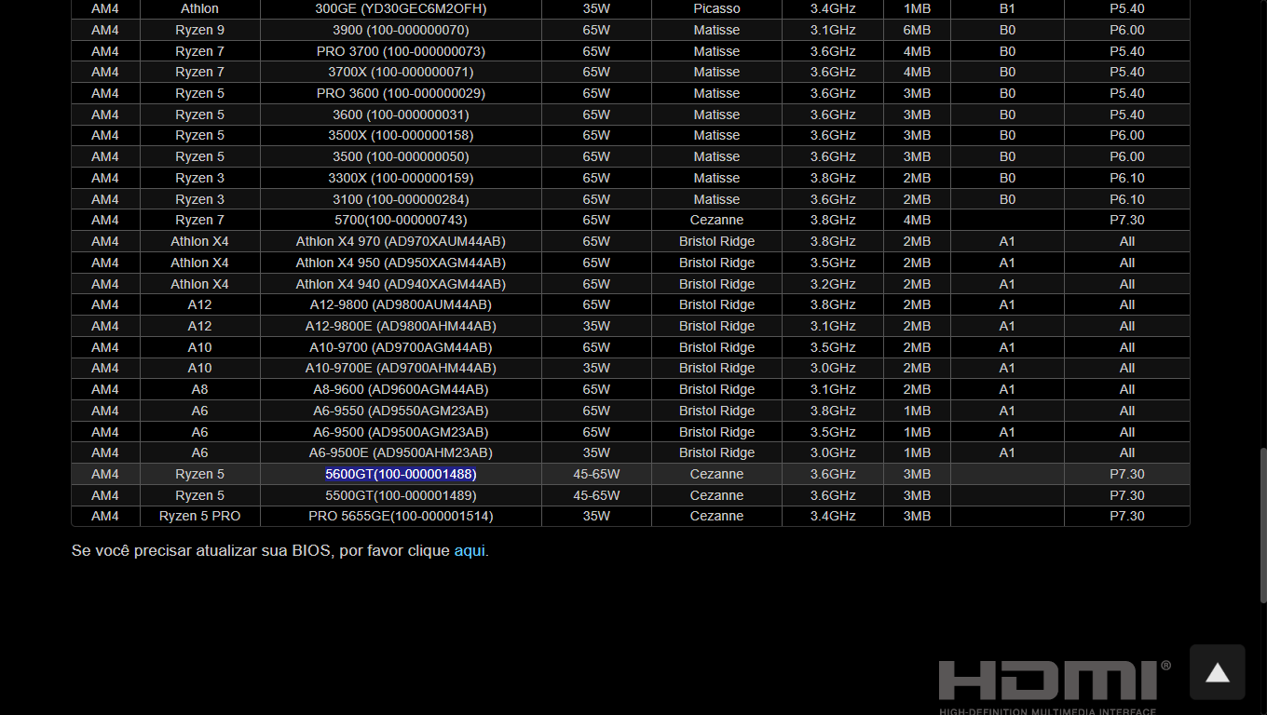Click cell 3100 (100-000000284)
This screenshot has width=1267, height=715.
click(x=401, y=199)
